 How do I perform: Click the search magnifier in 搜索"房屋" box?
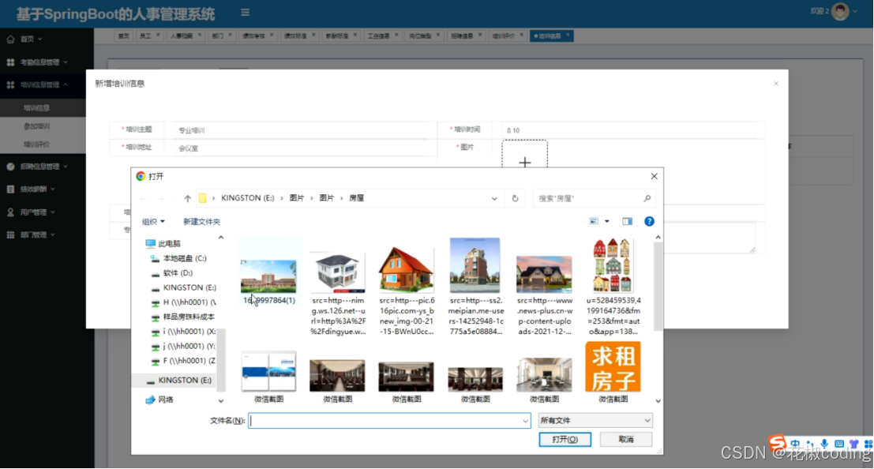click(x=647, y=197)
